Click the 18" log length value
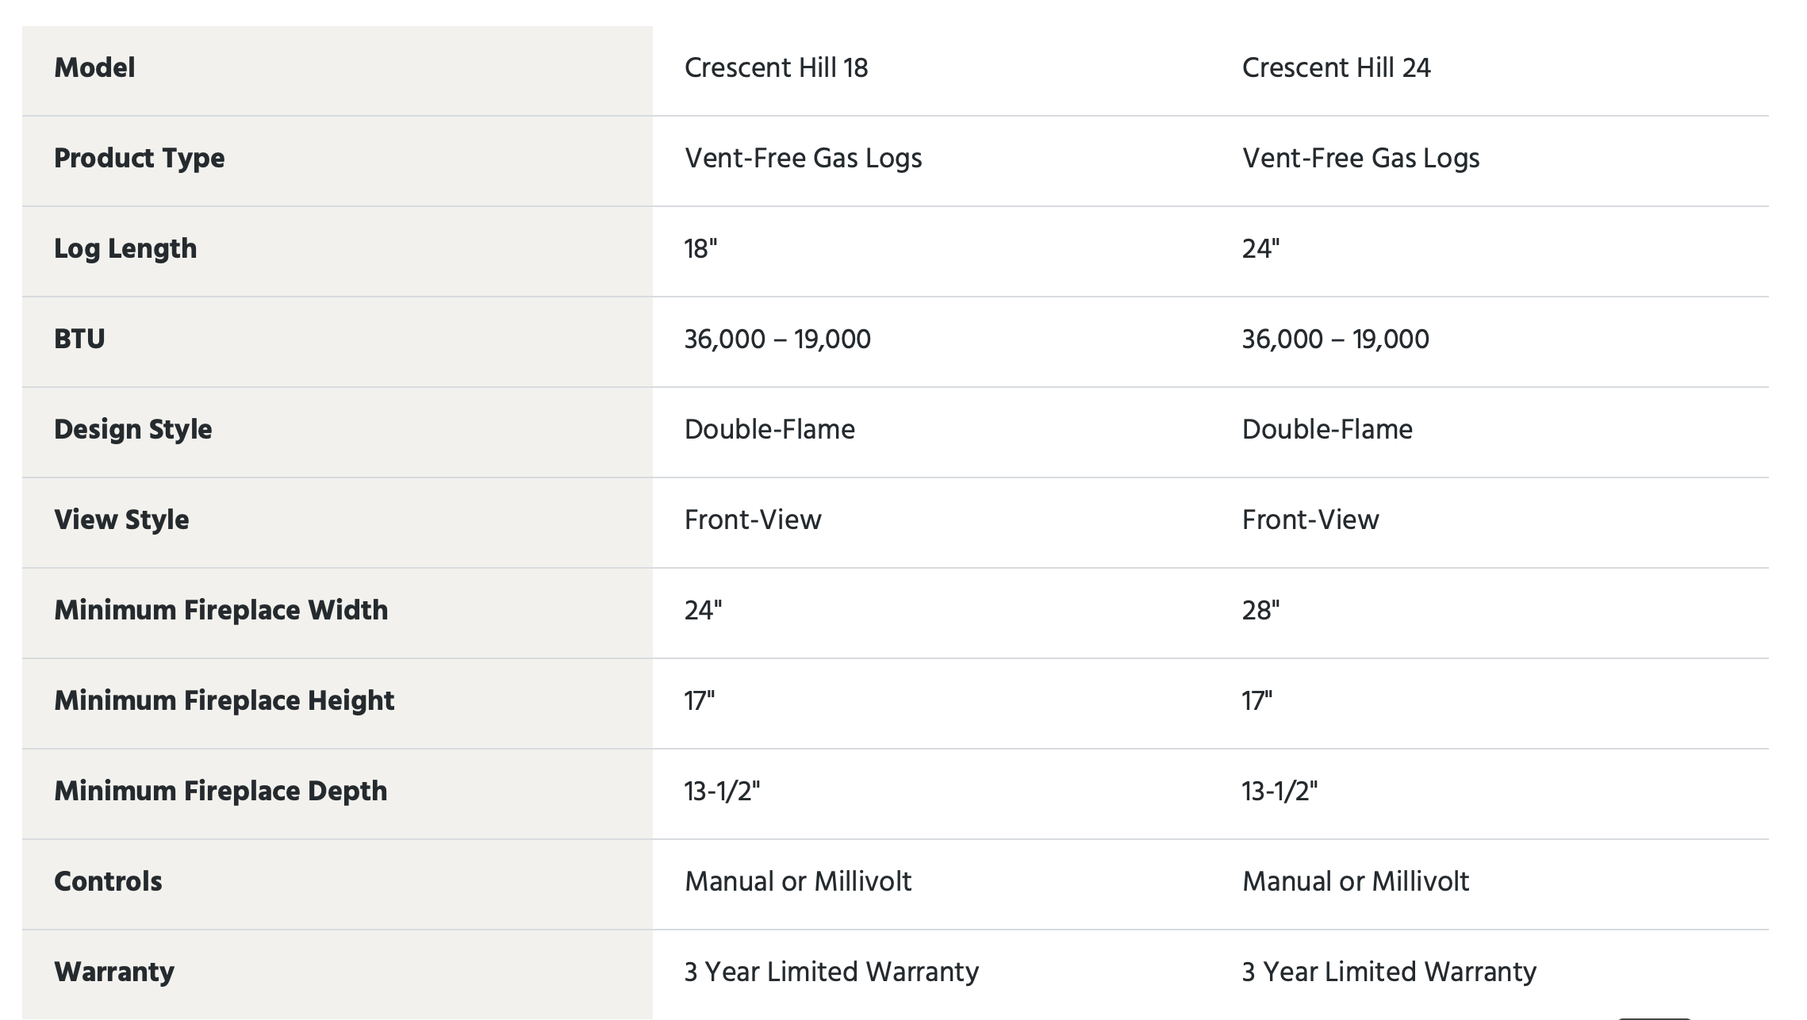 coord(700,249)
